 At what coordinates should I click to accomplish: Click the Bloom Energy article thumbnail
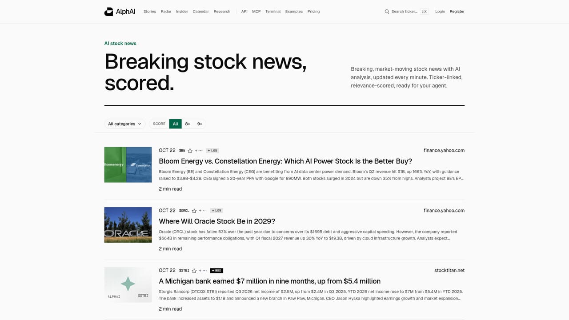click(x=128, y=164)
